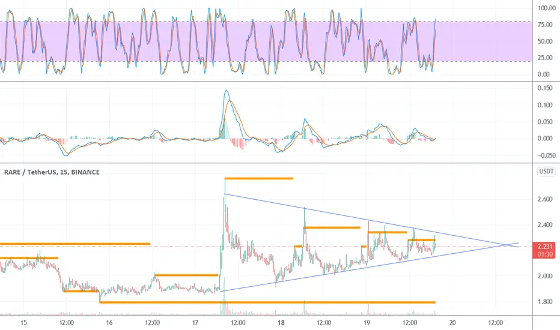This screenshot has height=330, width=560.
Task: Click the USDT currency label button
Action: point(546,172)
